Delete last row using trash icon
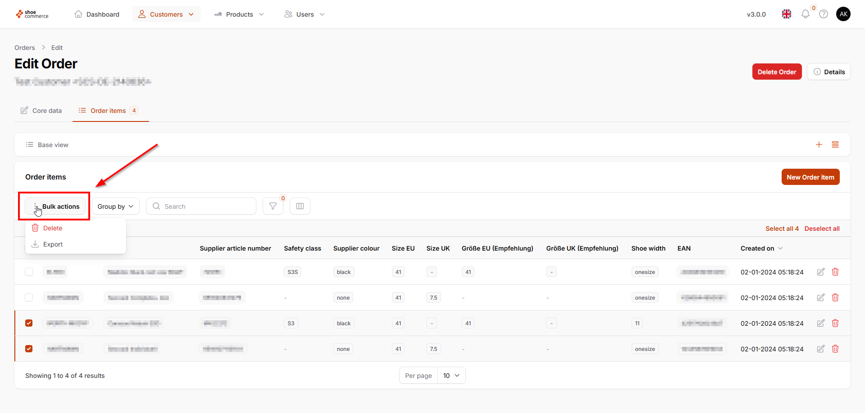Image resolution: width=865 pixels, height=413 pixels. pos(835,349)
